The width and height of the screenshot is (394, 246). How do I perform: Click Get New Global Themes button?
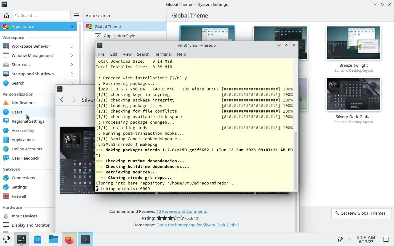(x=361, y=213)
